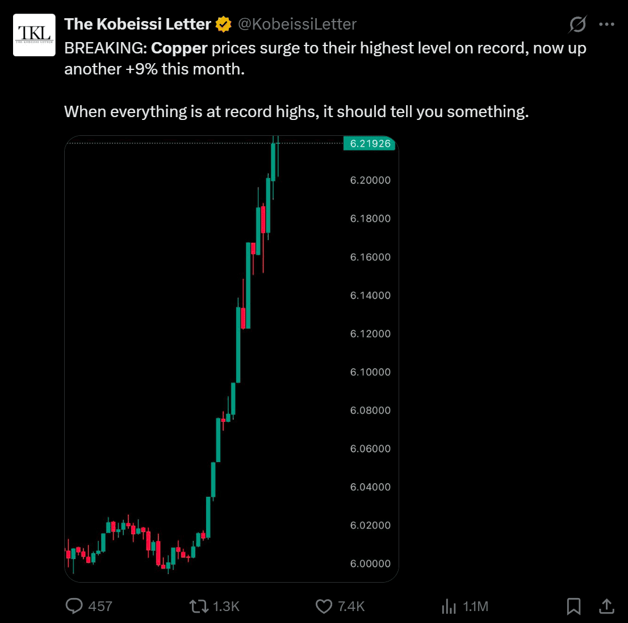Bookmark this copper post
628x623 pixels.
click(573, 606)
